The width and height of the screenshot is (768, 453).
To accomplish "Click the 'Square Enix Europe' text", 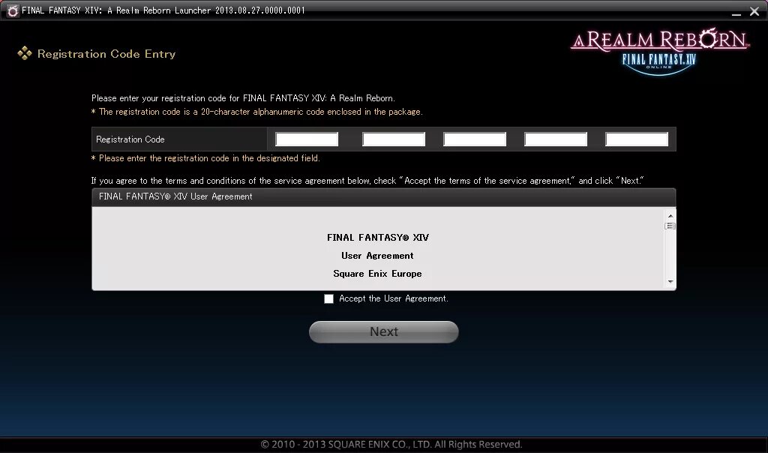I will (377, 274).
